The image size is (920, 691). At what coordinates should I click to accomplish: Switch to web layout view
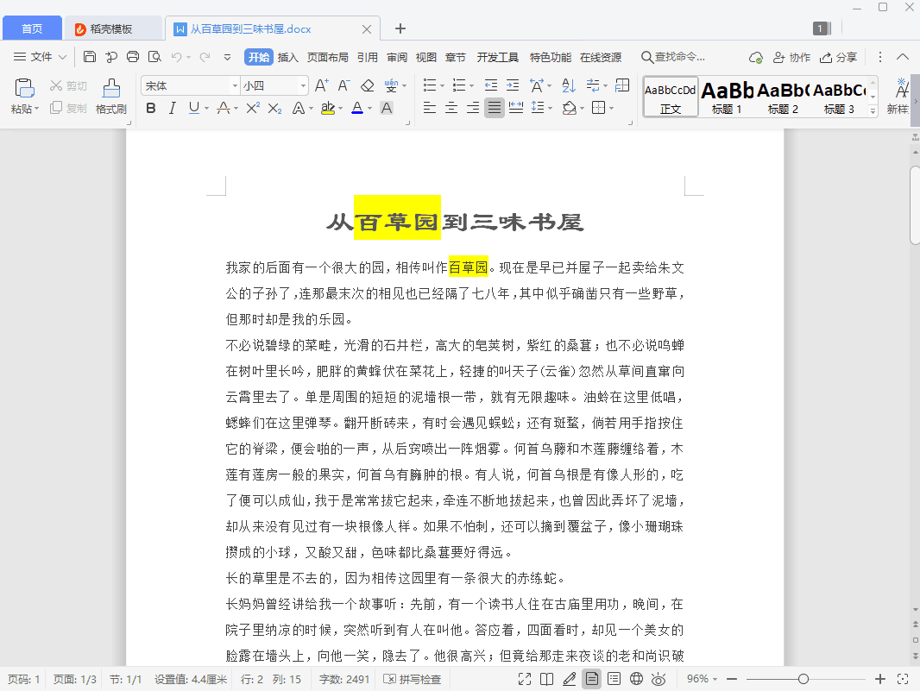(636, 679)
